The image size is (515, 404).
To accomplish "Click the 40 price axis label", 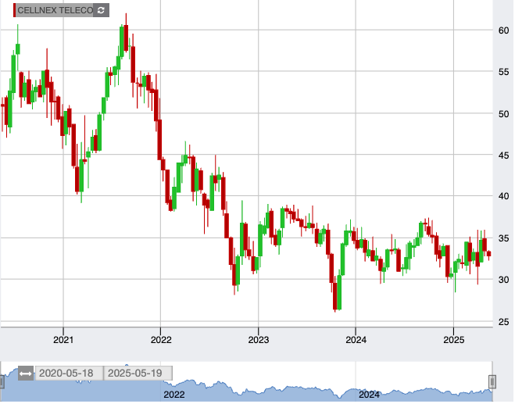I will coord(503,197).
